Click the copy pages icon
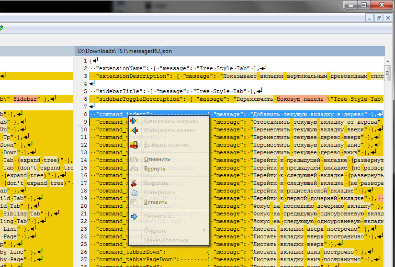395x267 pixels. pos(134,192)
